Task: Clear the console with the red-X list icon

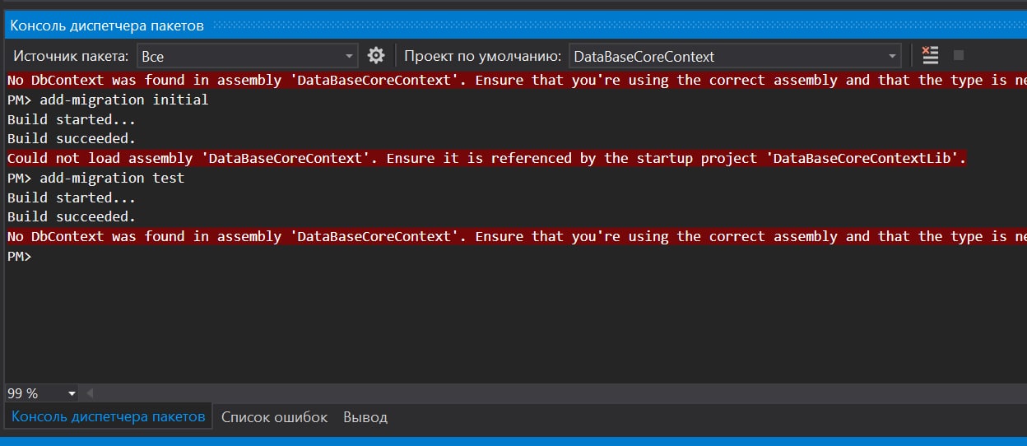Action: 930,56
